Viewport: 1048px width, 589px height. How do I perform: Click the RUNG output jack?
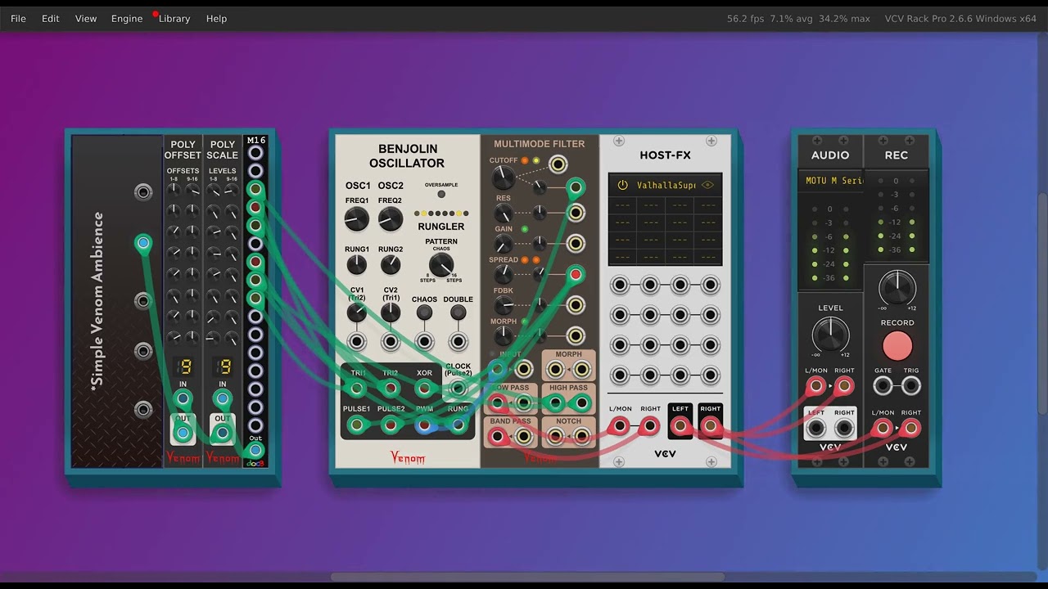coord(458,425)
